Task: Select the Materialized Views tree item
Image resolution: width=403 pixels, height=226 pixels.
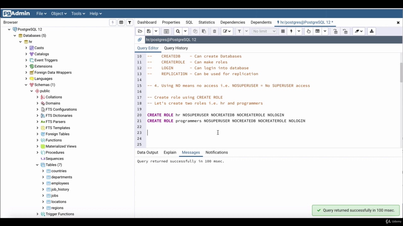Action: point(61,146)
